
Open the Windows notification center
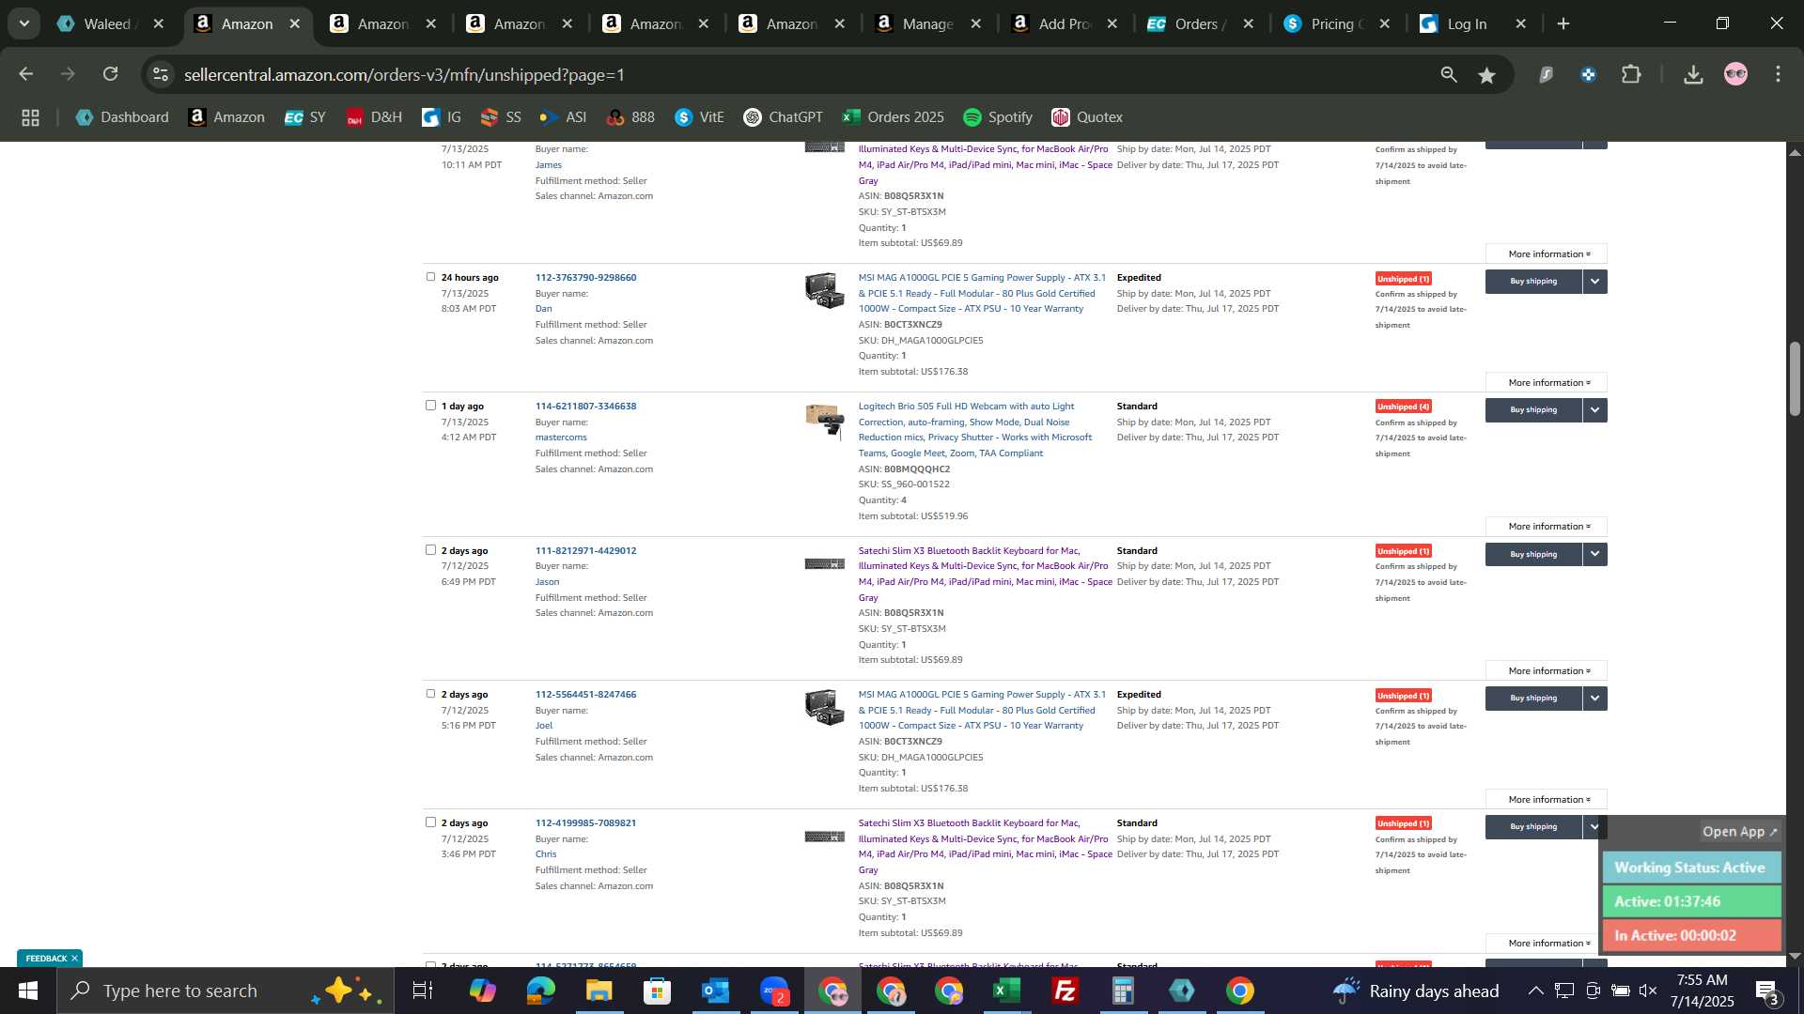pos(1766,991)
